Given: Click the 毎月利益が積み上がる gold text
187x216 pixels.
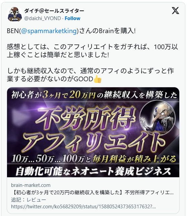Looking at the screenshot, I should (134, 159).
